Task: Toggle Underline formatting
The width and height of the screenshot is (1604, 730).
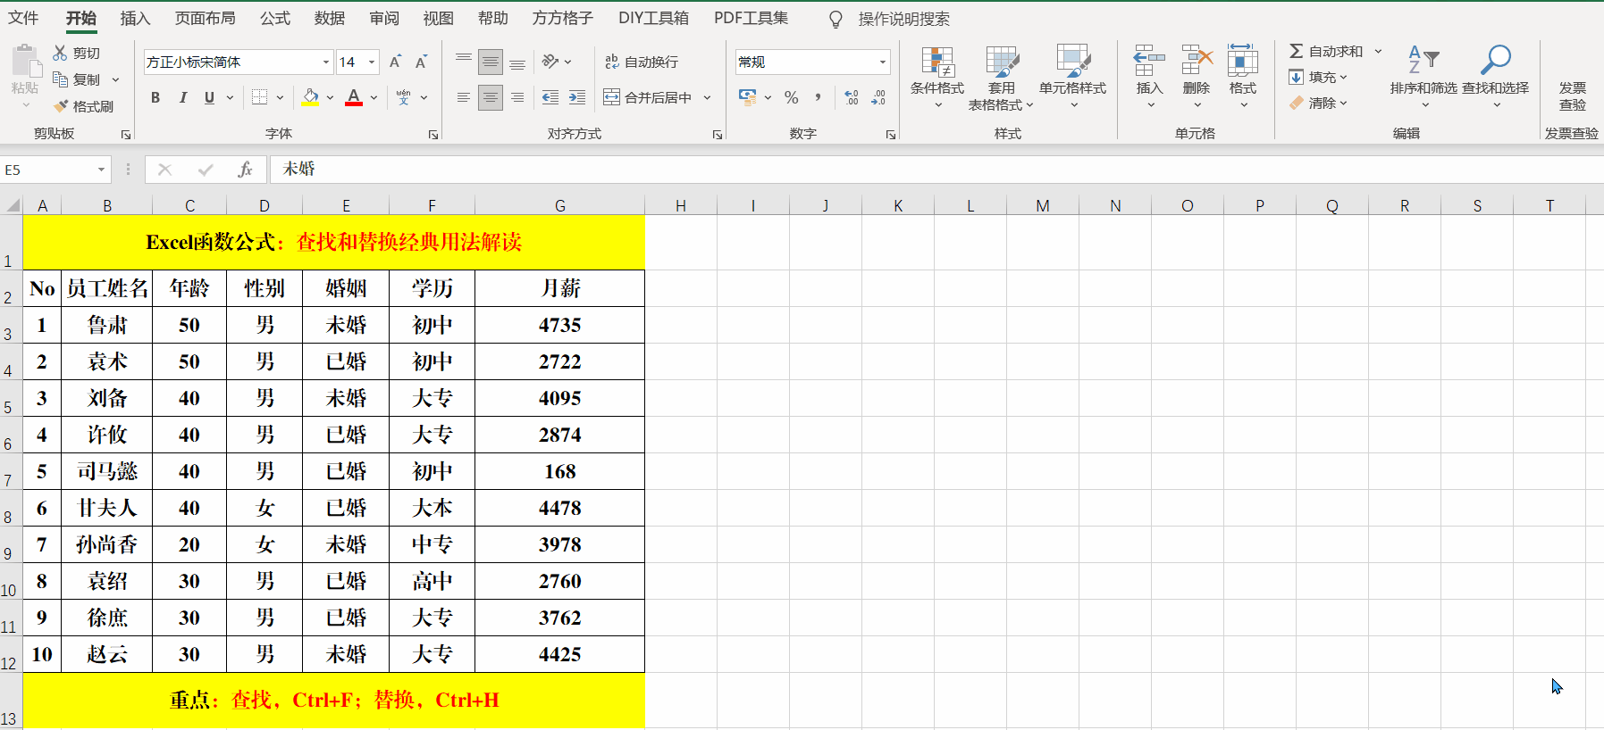Action: click(209, 97)
